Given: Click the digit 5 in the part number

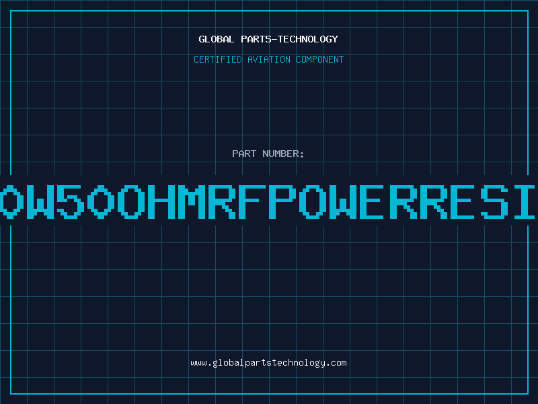Looking at the screenshot, I should click(71, 201).
